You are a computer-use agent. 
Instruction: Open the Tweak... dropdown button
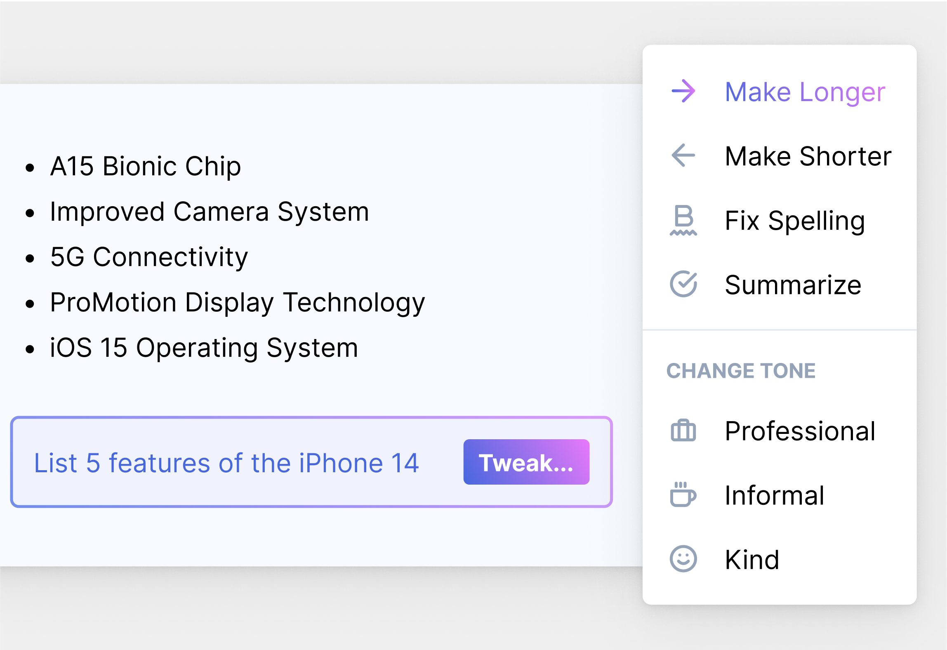coord(526,462)
